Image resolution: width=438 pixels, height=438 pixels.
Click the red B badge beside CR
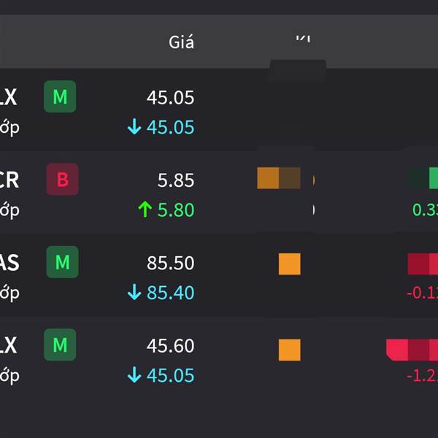click(x=62, y=180)
